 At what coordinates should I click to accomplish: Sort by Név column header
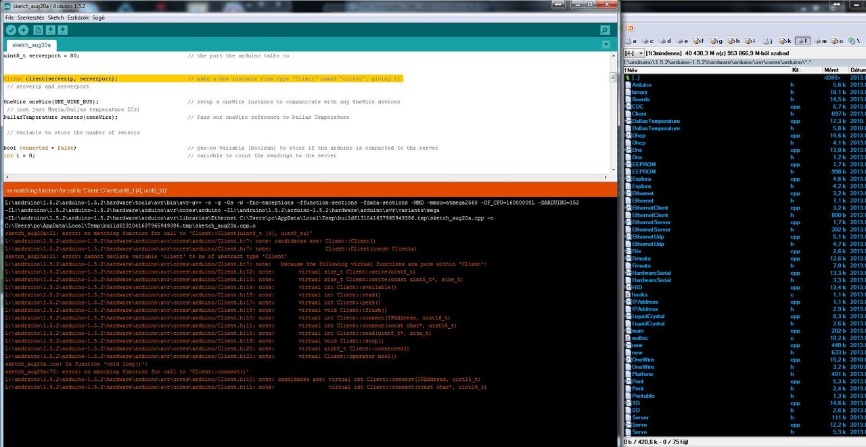[x=706, y=70]
